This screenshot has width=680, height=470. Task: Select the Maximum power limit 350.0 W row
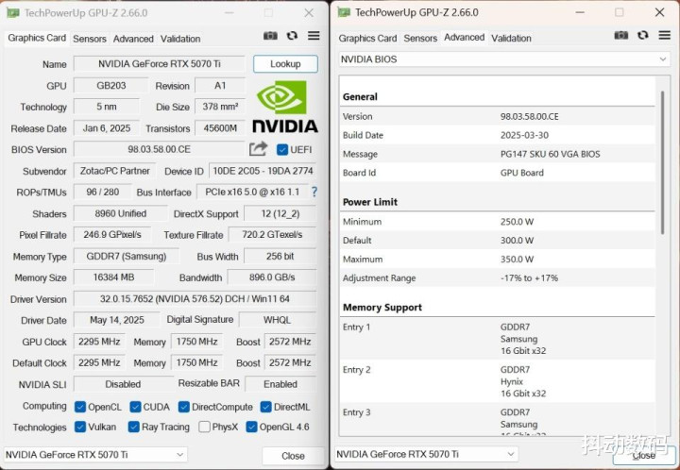(x=498, y=259)
